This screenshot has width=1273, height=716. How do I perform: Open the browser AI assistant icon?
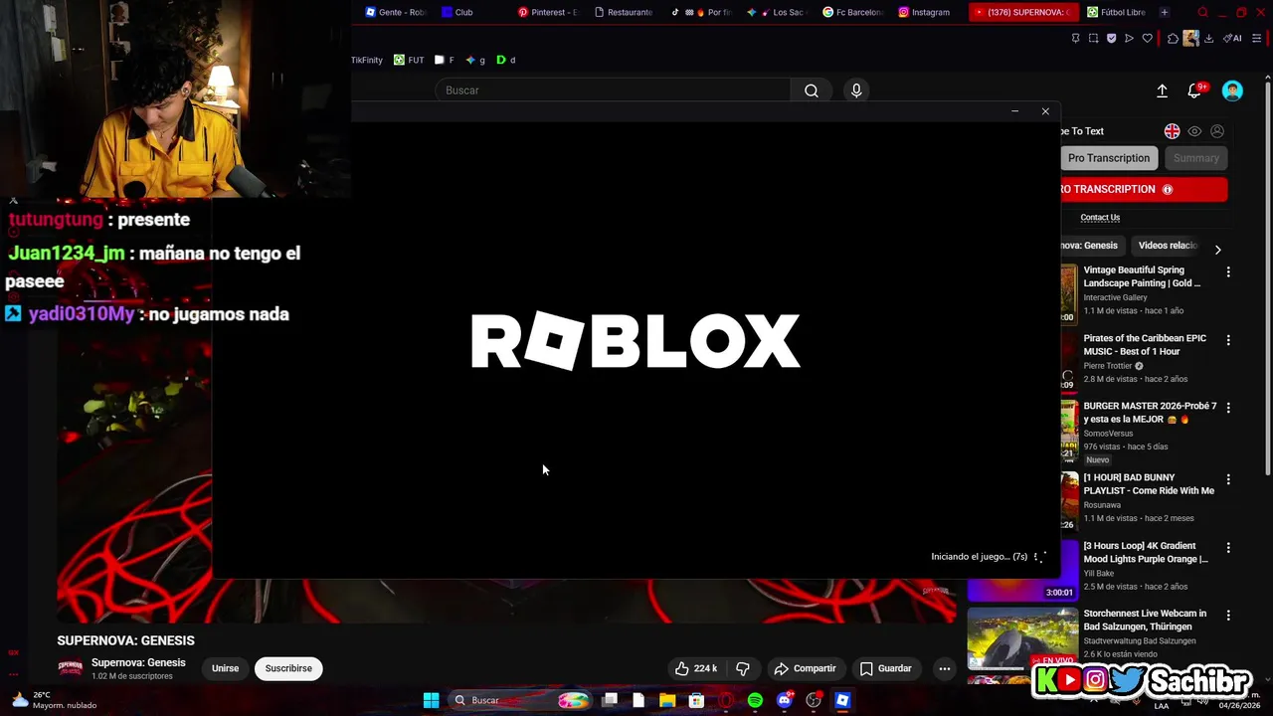(1232, 38)
